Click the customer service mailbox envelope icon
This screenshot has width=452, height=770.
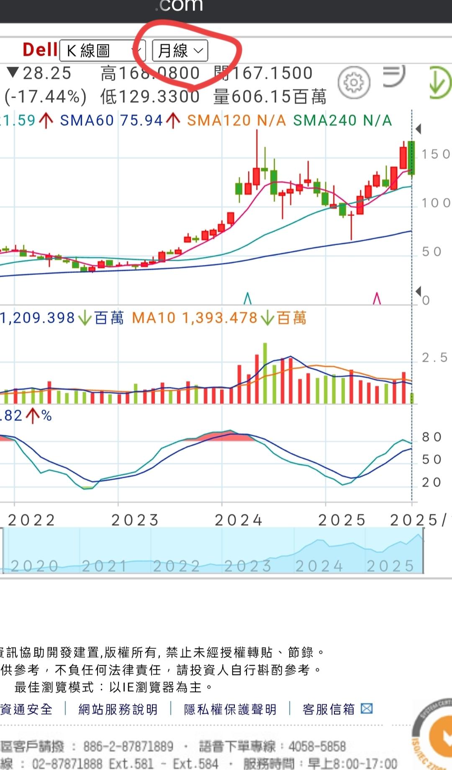pyautogui.click(x=367, y=709)
